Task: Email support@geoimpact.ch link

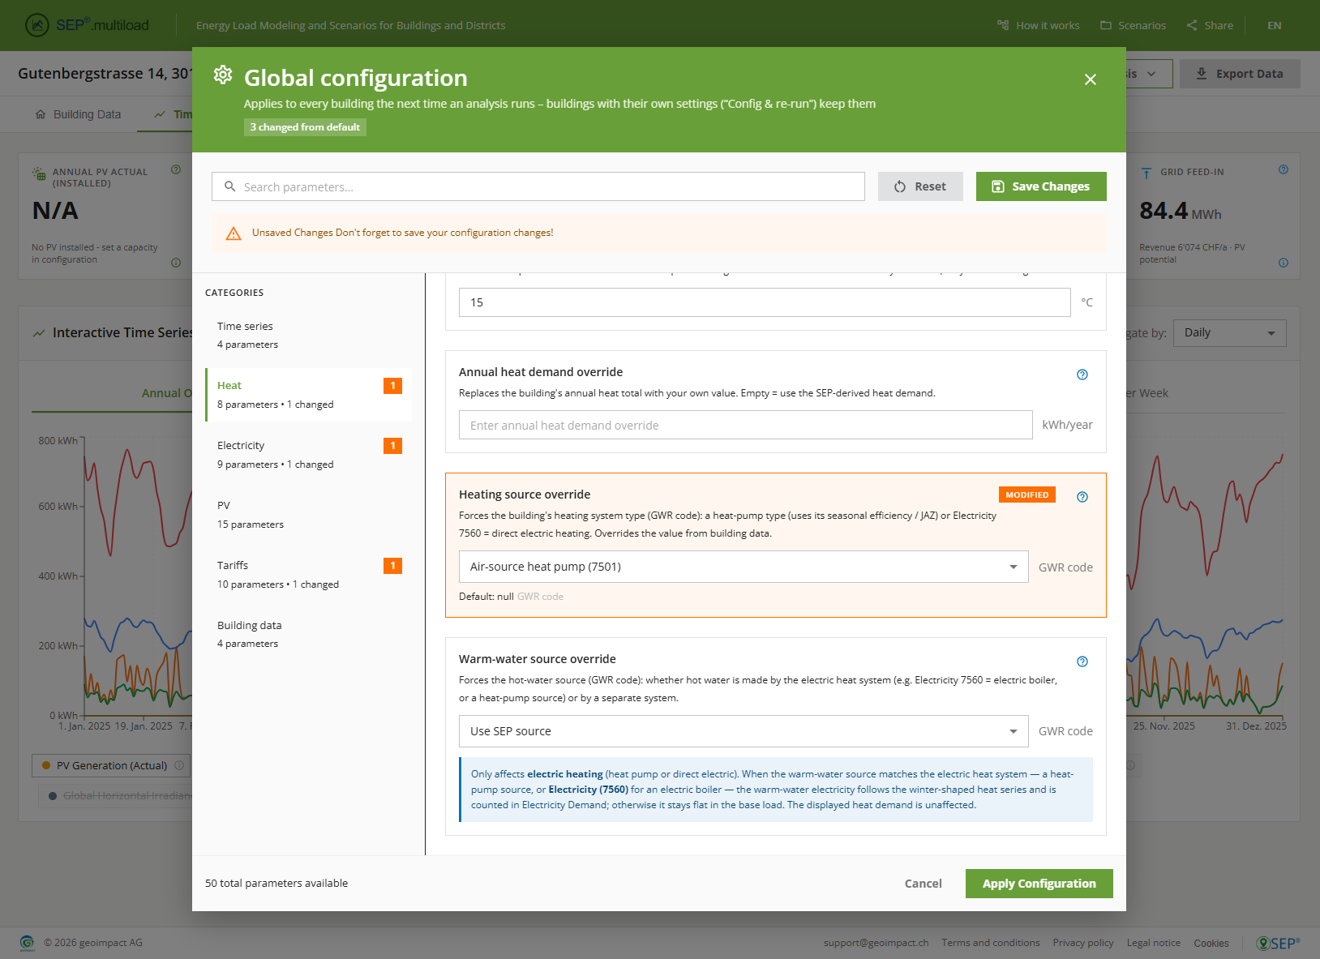Action: click(x=876, y=943)
